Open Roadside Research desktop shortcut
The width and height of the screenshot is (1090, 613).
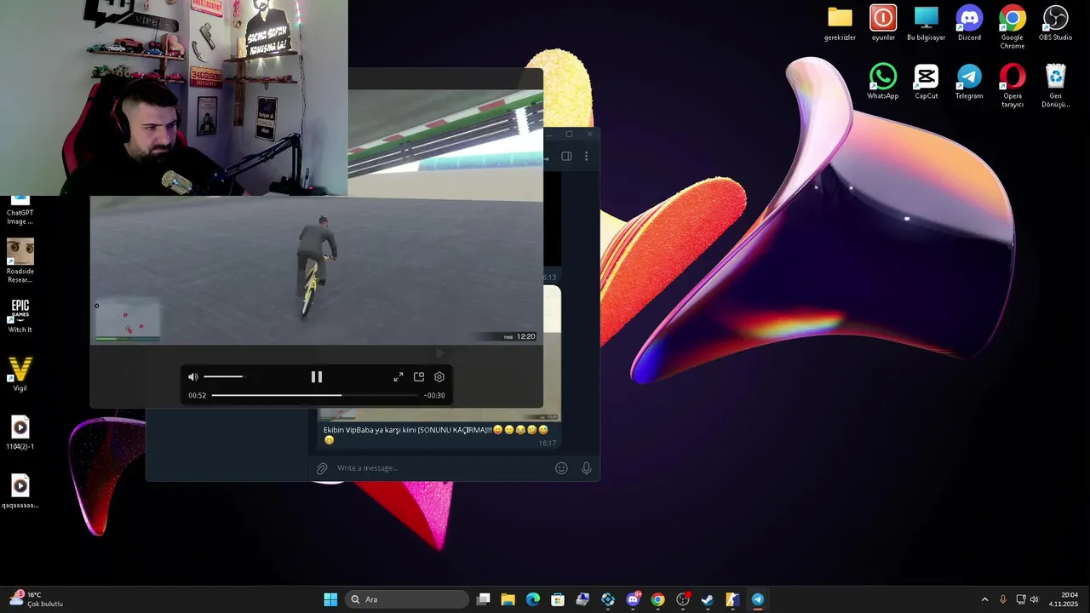click(20, 261)
